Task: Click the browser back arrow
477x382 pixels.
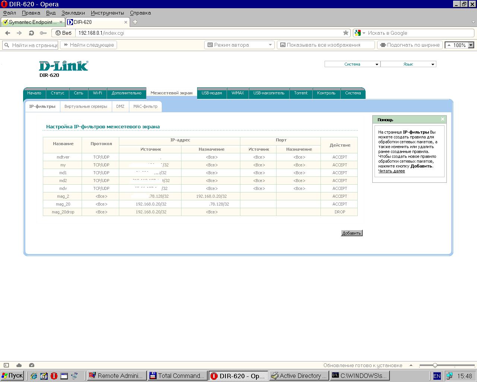Action: pos(7,33)
